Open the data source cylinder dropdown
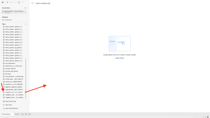Viewport: 210px width, 118px height. (x=33, y=3)
